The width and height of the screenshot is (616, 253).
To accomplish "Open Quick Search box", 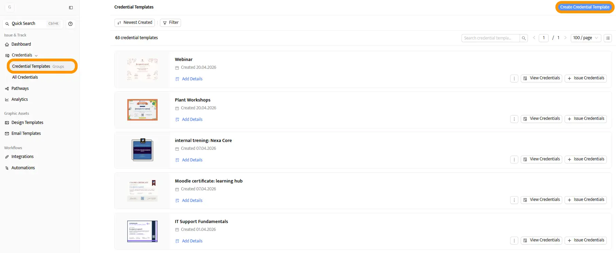I will [33, 23].
